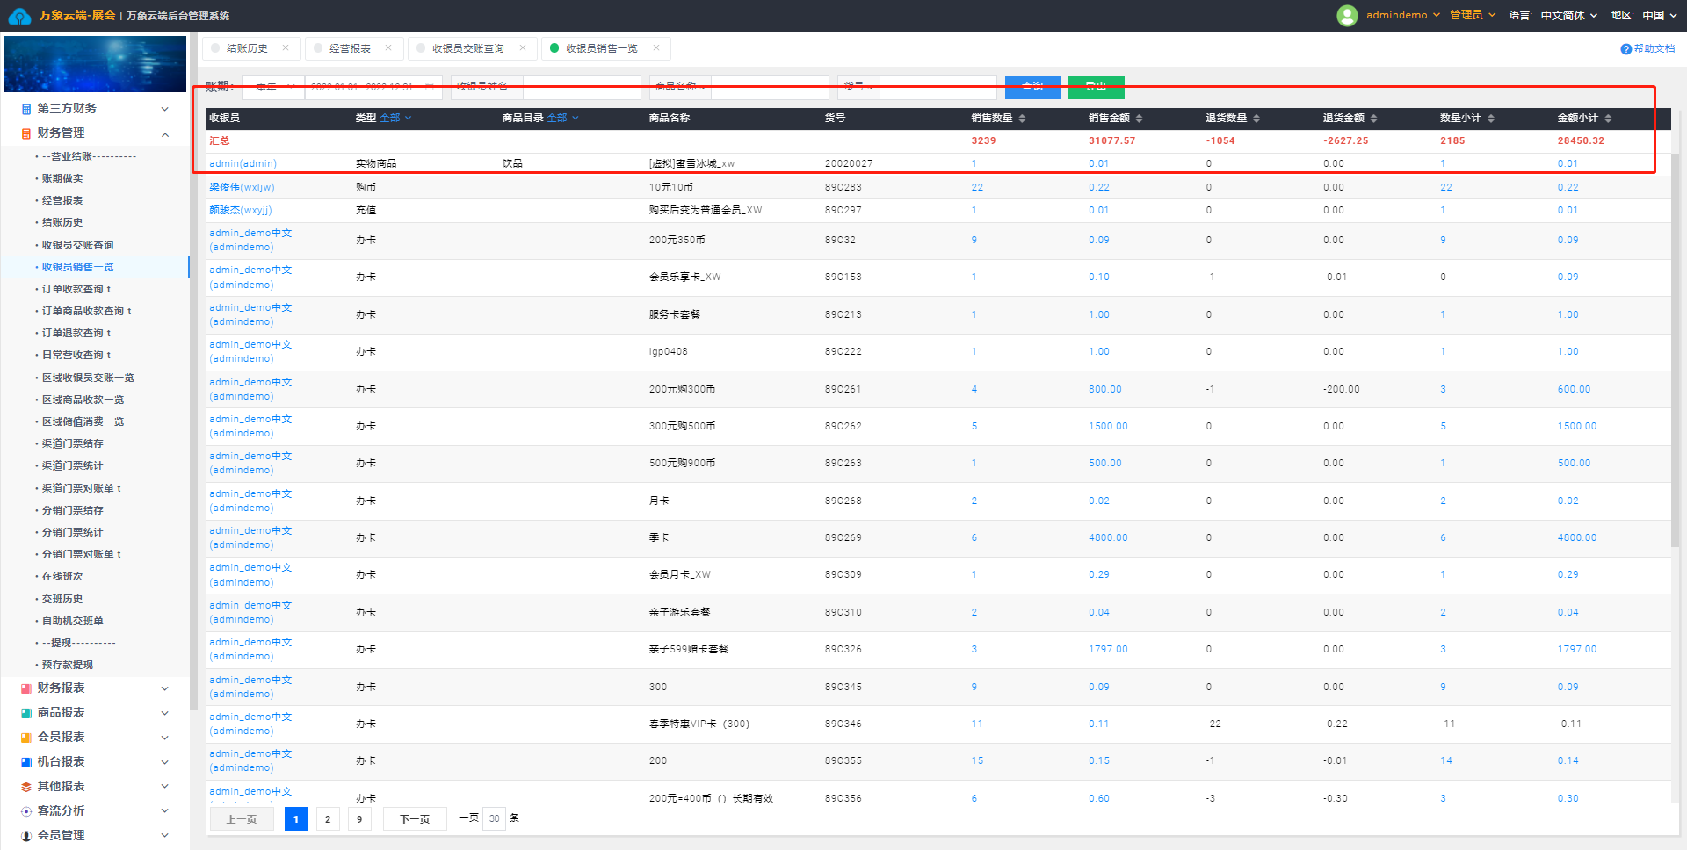Open the 语言 中文简体 dropdown

tap(1568, 15)
